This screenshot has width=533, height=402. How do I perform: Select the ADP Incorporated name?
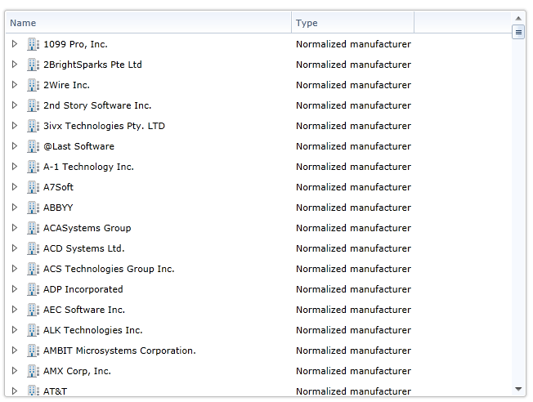[83, 289]
